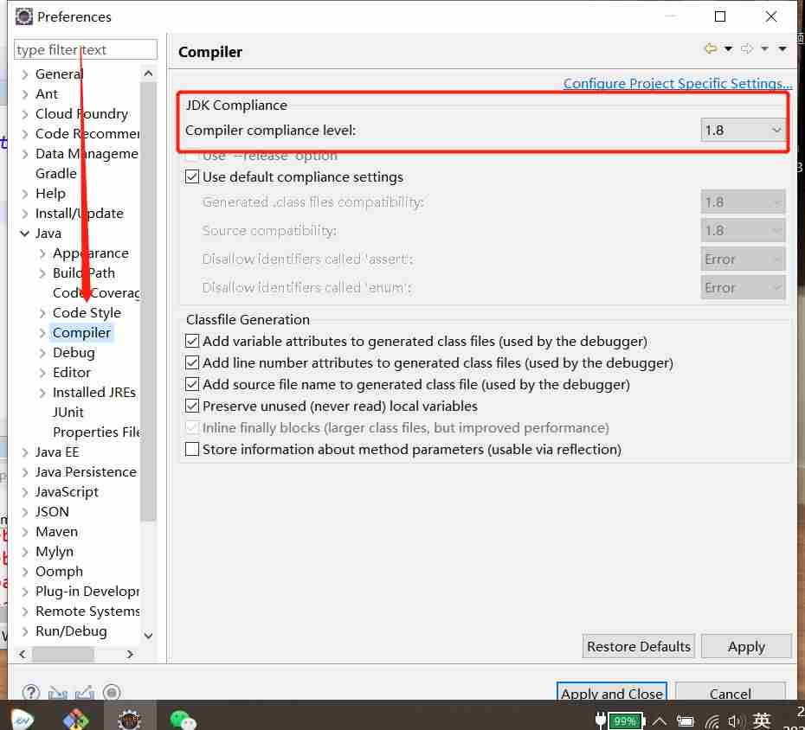Click the tree horizontal scrollbar thumb
805x730 pixels.
tap(63, 654)
